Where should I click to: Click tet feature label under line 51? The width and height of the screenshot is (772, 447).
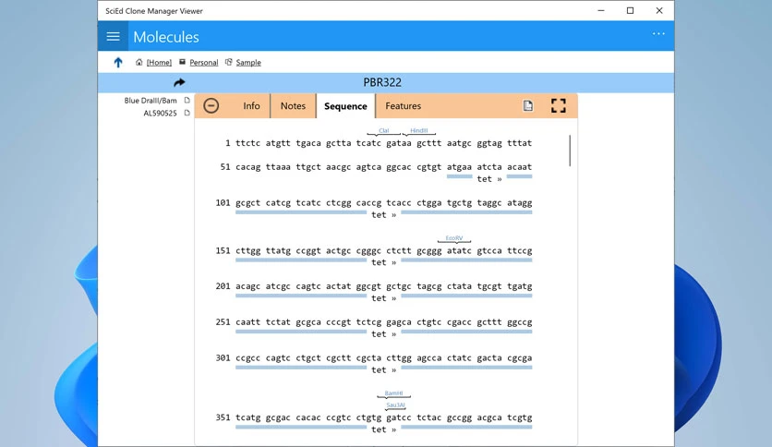[x=489, y=179]
